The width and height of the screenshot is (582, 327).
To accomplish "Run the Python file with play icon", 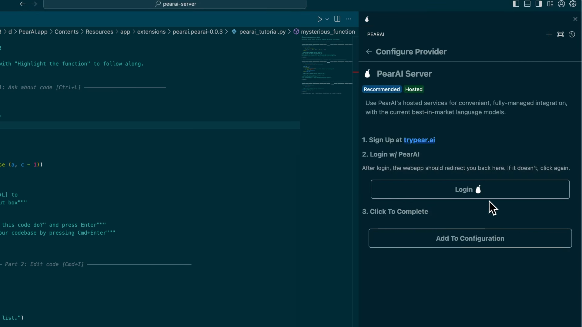I will pos(319,19).
